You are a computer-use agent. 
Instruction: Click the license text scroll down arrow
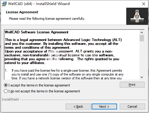(x=142, y=77)
